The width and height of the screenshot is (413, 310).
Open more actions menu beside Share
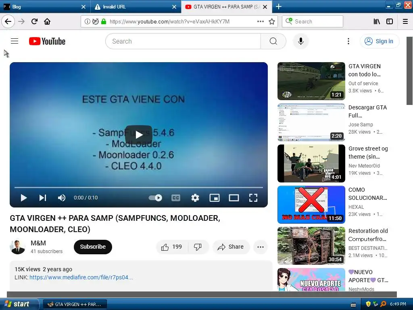point(261,247)
